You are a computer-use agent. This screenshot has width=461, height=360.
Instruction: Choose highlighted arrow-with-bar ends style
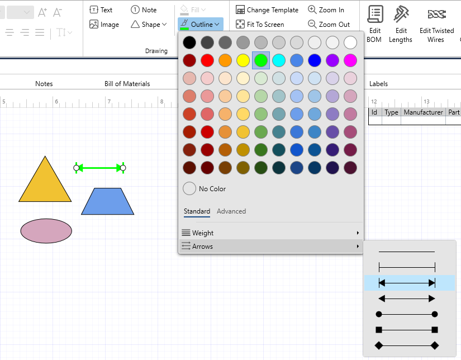tap(409, 283)
